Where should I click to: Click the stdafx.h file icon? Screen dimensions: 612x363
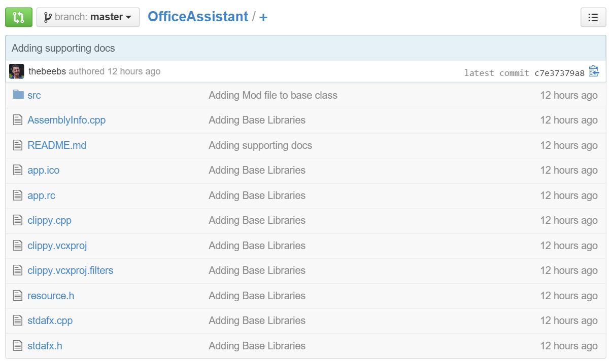point(18,346)
